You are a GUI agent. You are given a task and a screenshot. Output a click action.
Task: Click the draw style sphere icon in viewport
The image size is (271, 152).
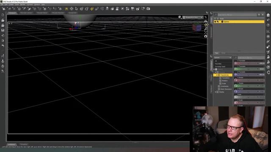coord(180,17)
